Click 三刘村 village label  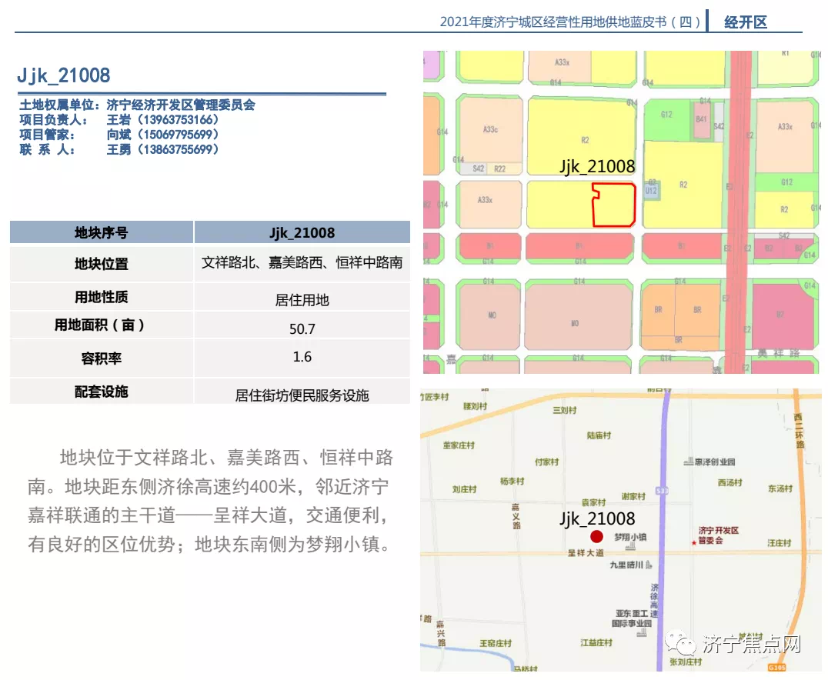[x=565, y=410]
